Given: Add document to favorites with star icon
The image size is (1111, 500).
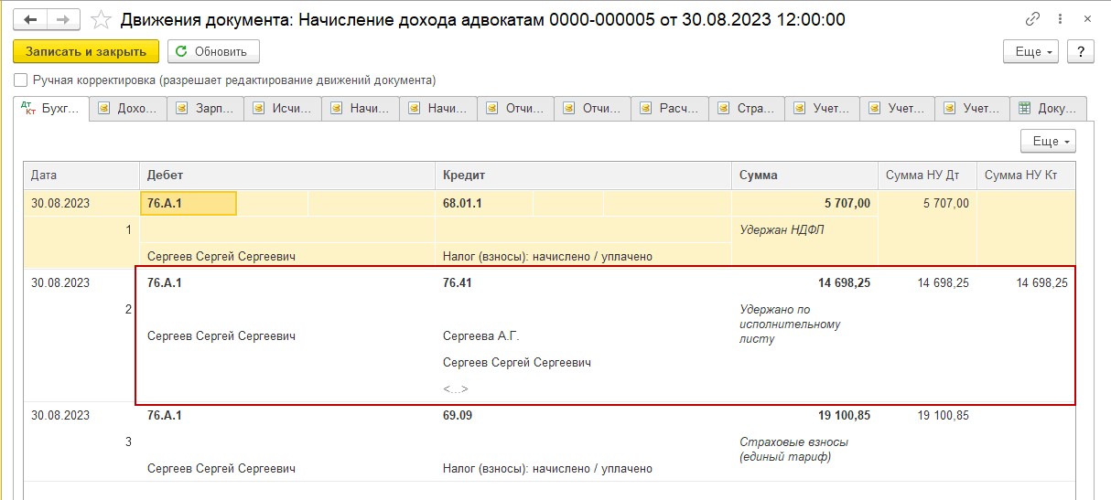Looking at the screenshot, I should 103,19.
